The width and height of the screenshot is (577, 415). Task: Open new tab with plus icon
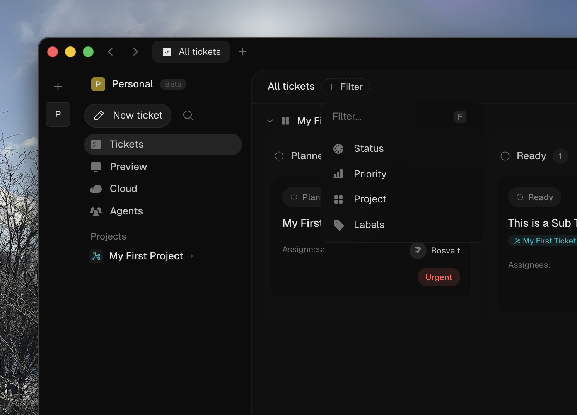click(x=242, y=52)
